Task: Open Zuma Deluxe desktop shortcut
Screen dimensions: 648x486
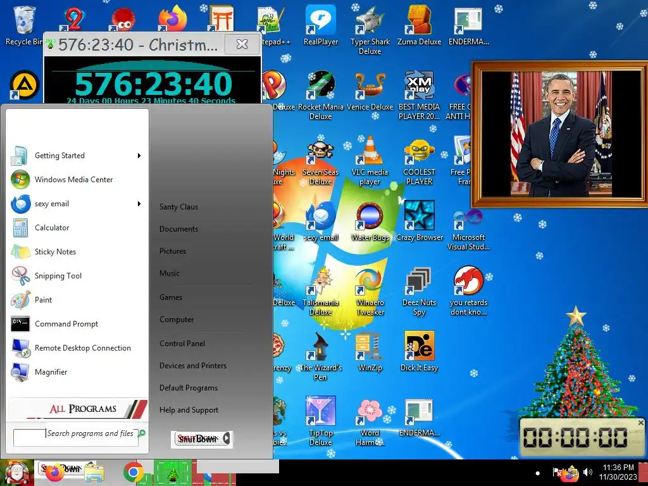Action: (419, 25)
